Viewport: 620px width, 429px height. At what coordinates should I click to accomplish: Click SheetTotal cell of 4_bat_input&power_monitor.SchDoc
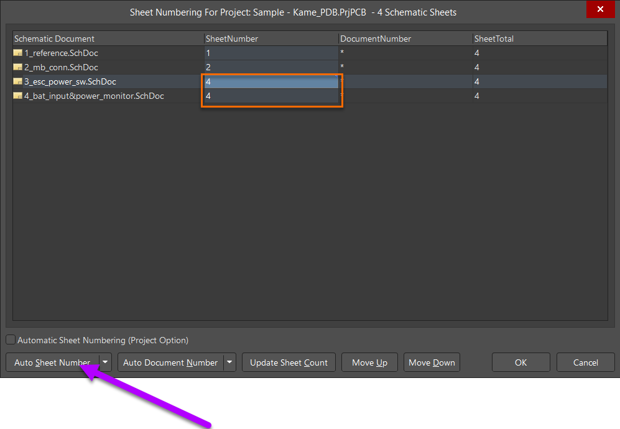[x=540, y=96]
